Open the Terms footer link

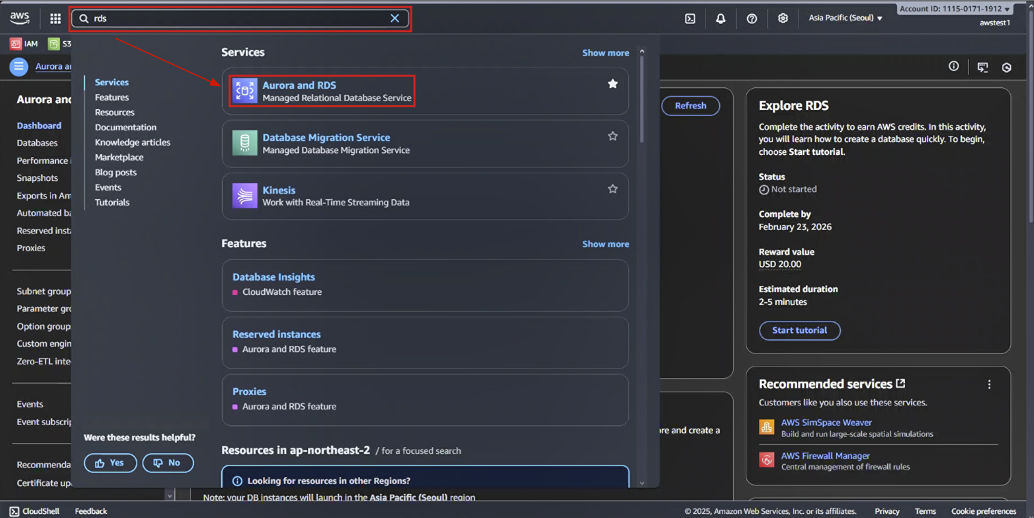click(925, 511)
